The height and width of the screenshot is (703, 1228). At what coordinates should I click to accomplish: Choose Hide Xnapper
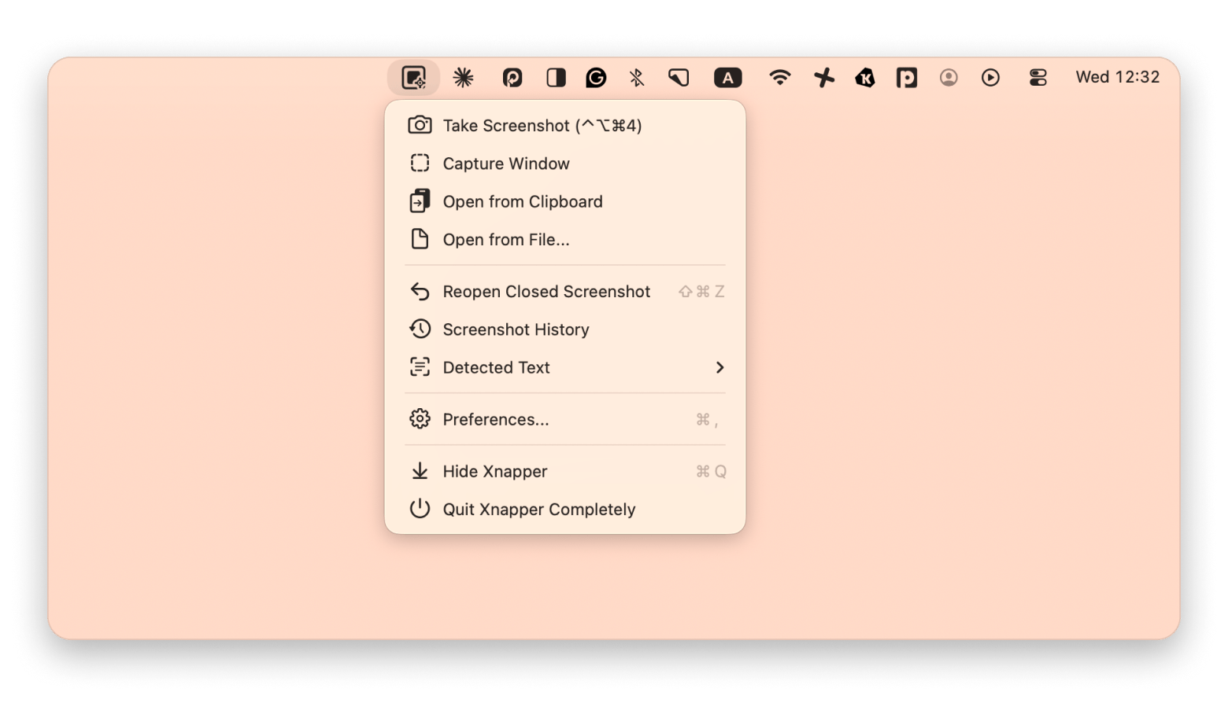(x=565, y=471)
